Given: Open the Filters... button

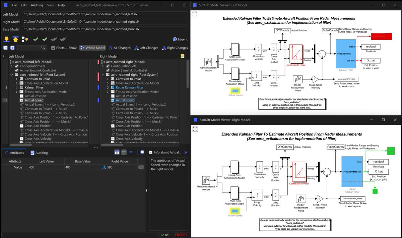Looking at the screenshot, I should pyautogui.click(x=59, y=48).
